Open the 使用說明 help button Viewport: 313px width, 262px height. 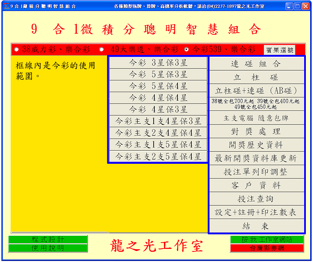coord(48,248)
